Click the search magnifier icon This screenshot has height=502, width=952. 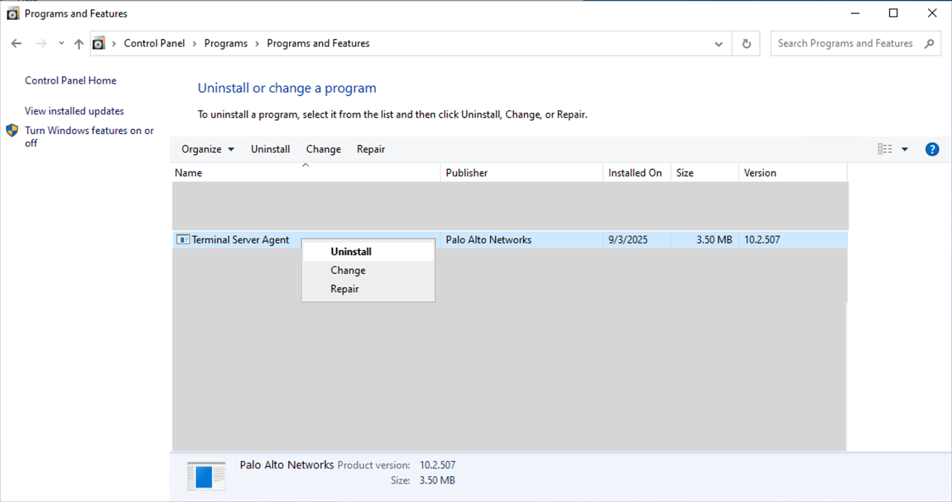coord(929,43)
